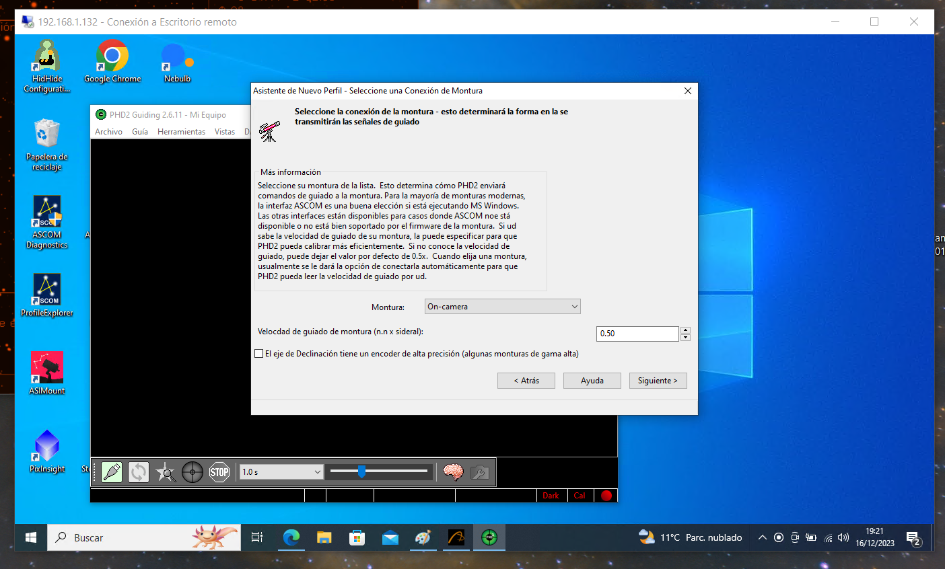Open Papelera de reciclaje icon

pos(47,144)
